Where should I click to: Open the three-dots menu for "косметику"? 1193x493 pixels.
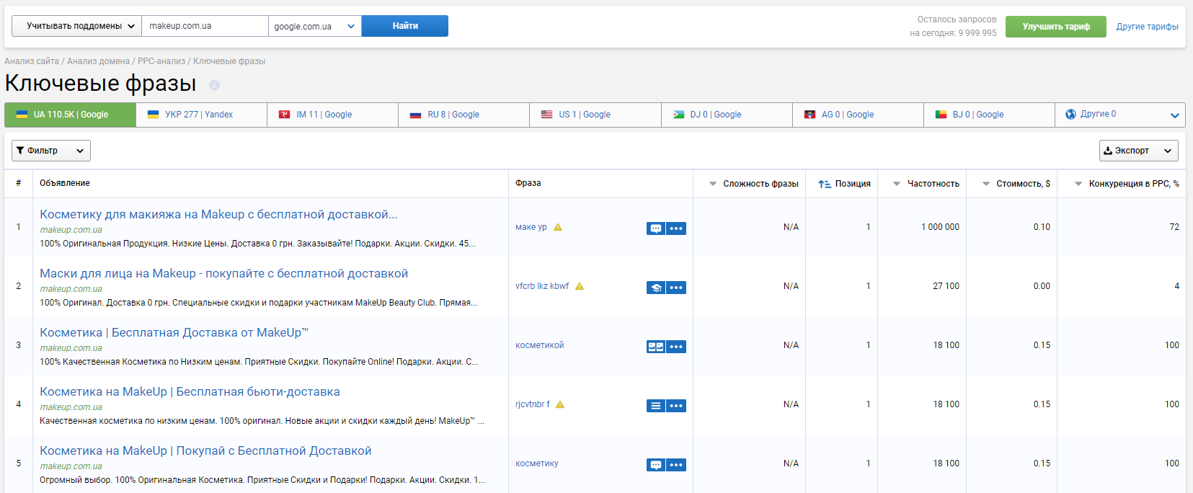click(676, 465)
